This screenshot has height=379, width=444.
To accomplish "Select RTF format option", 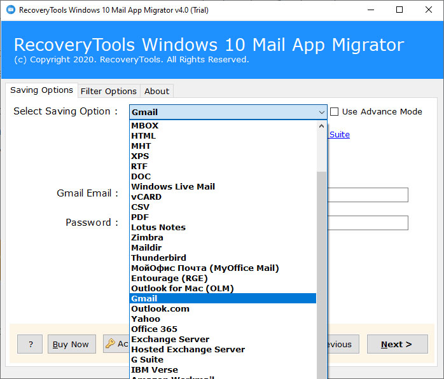I will coord(223,167).
